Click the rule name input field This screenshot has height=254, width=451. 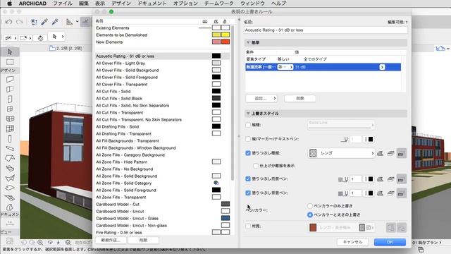(x=326, y=30)
